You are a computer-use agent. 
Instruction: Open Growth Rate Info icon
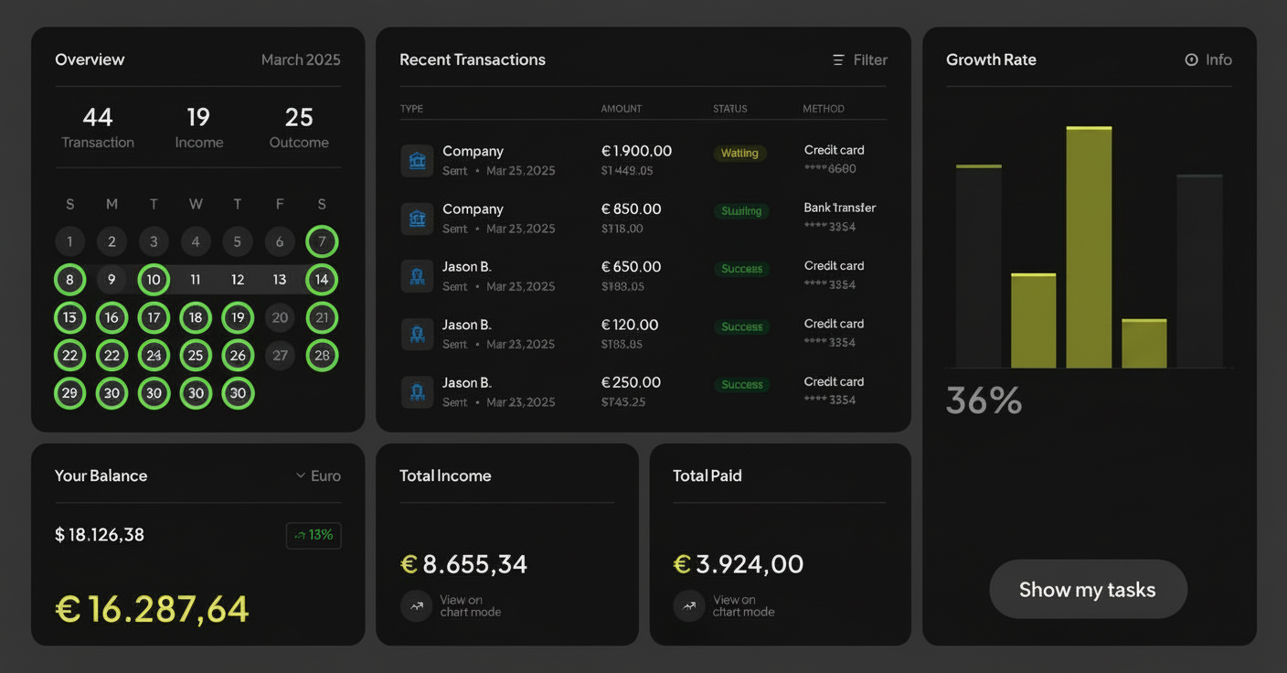coord(1191,60)
